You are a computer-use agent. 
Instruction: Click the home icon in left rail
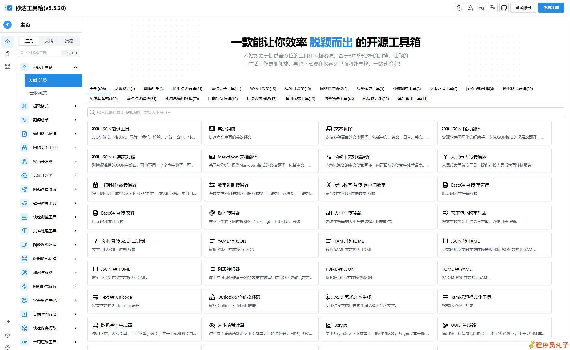[7, 42]
